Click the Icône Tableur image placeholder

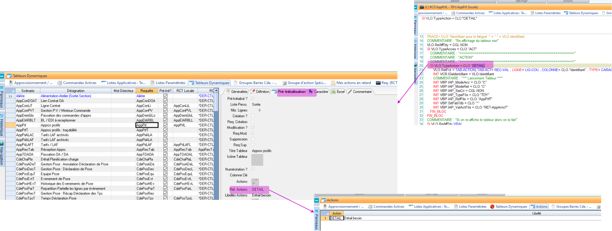(257, 160)
